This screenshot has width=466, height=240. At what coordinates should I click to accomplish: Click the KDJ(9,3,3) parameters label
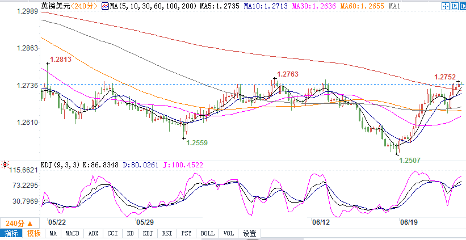(x=27, y=165)
